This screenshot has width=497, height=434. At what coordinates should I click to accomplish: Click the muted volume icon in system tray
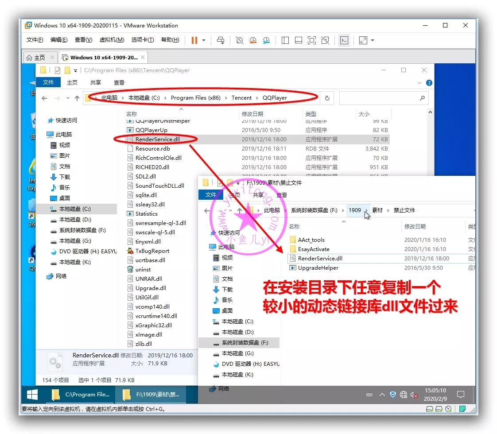tap(414, 395)
